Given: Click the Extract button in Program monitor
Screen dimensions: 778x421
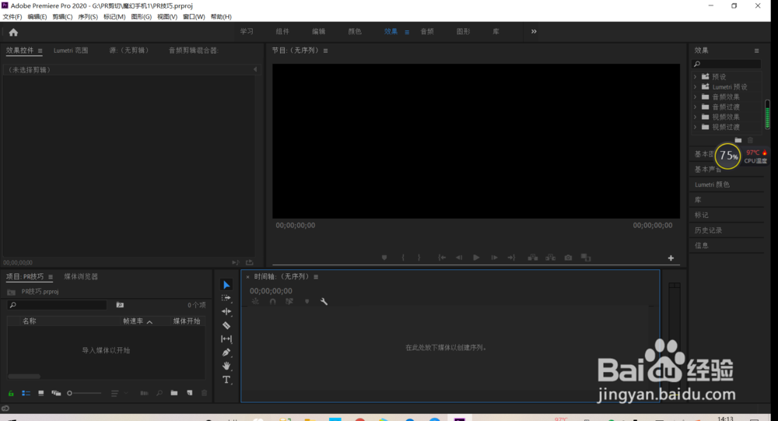Looking at the screenshot, I should (551, 258).
